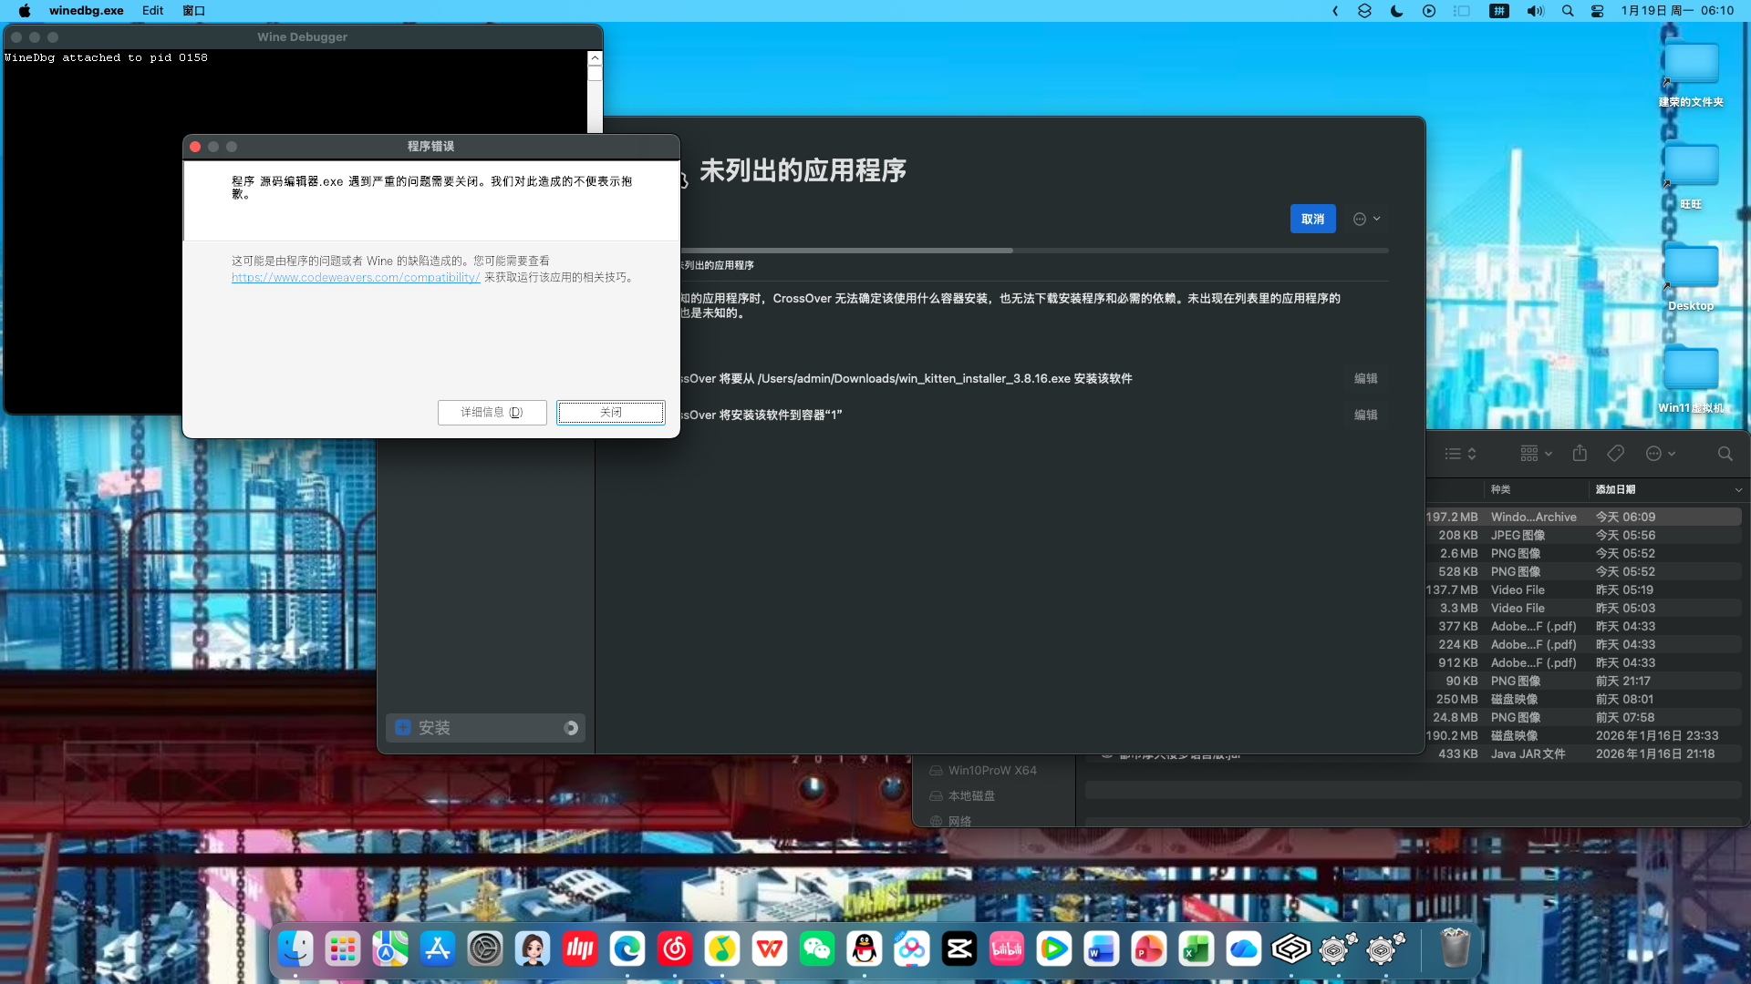Open the layers icon in menu bar

coord(1364,11)
